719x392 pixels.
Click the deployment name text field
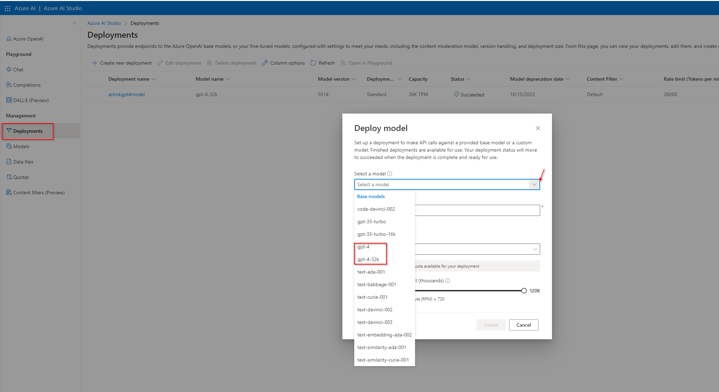[477, 210]
